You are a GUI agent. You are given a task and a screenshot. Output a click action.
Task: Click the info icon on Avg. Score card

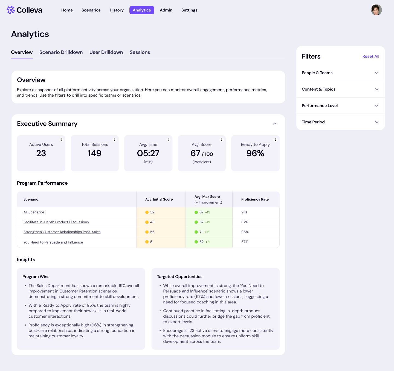(221, 140)
